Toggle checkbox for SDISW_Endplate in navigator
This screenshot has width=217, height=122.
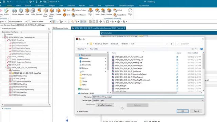tap(11, 95)
